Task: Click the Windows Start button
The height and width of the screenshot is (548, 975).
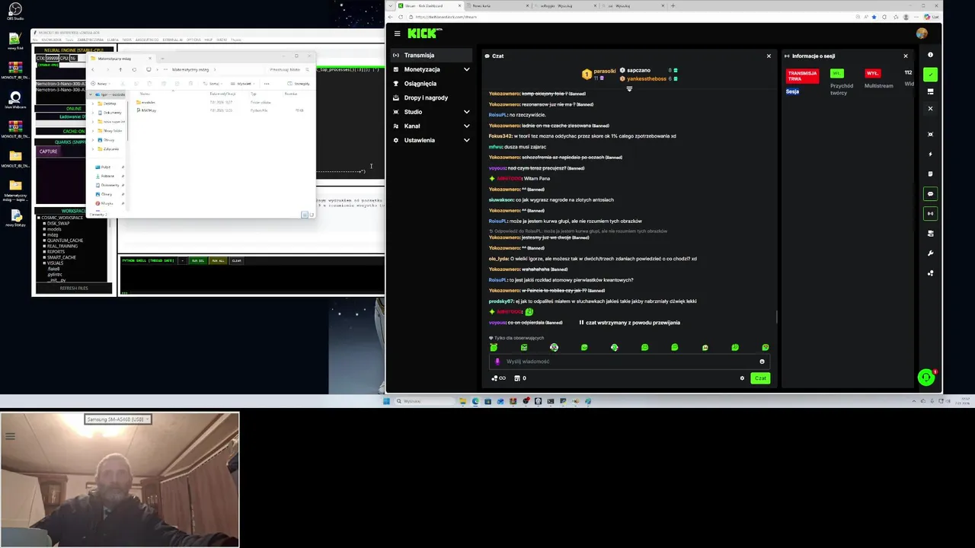Action: pos(386,401)
